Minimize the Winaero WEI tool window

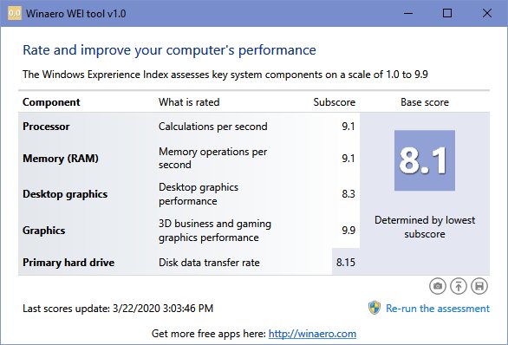pyautogui.click(x=408, y=13)
